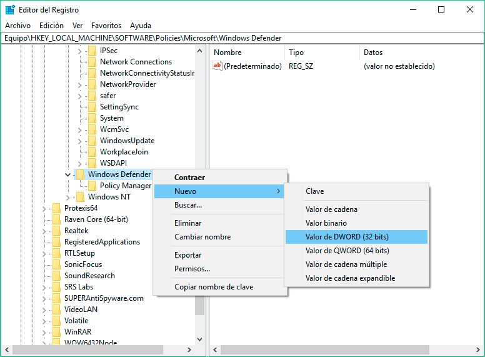Screen dimensions: 485x357
Task: Expand the SRS Labs key
Action: pos(44,288)
